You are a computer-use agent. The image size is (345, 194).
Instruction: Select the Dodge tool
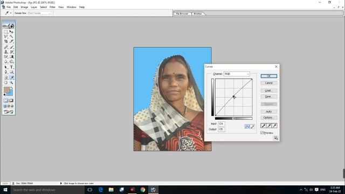[x=11, y=61]
